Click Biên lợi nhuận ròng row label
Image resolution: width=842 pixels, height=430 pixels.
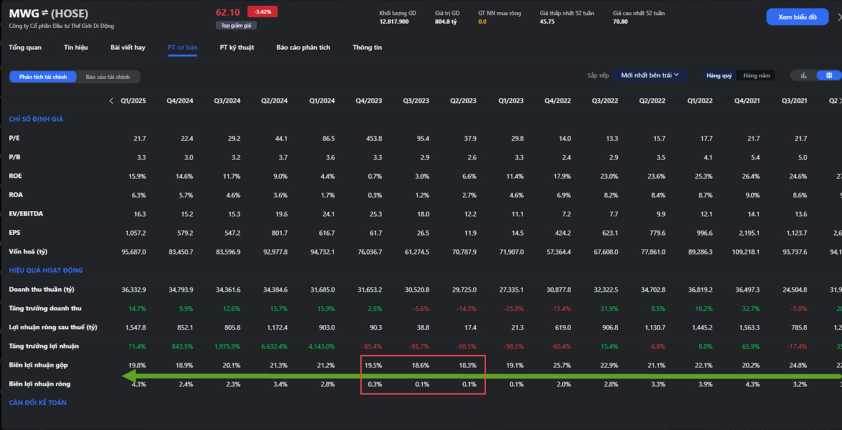pyautogui.click(x=40, y=384)
